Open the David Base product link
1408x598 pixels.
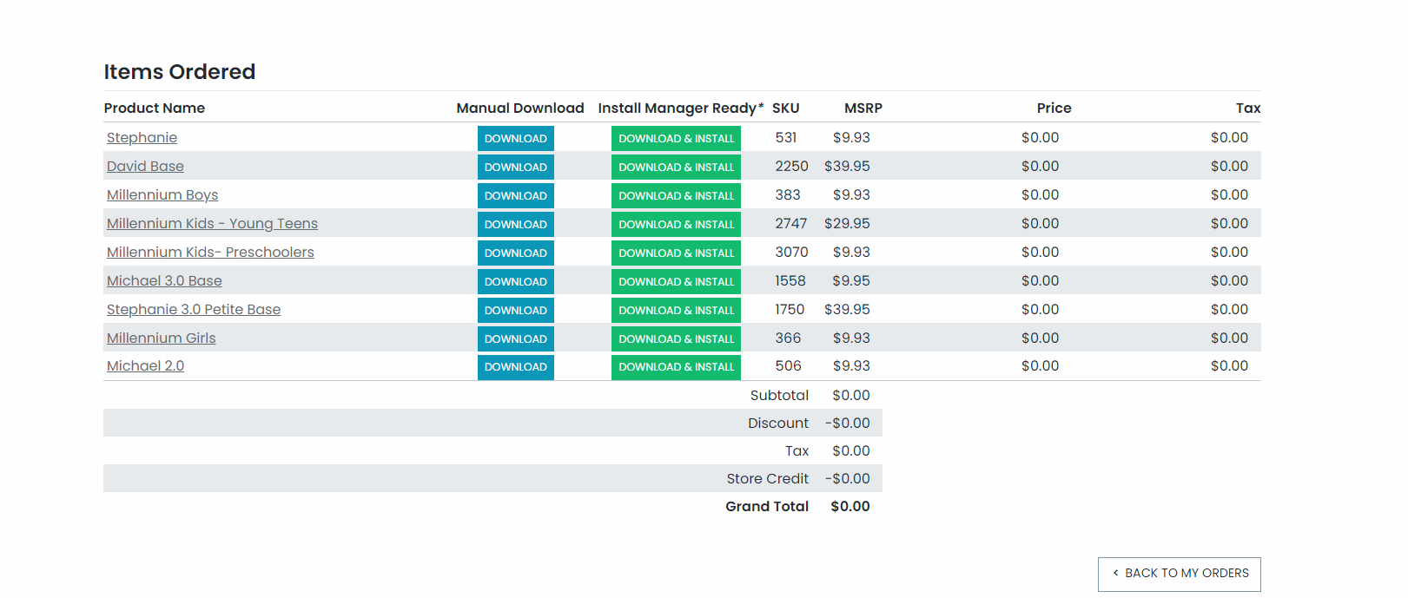tap(145, 167)
